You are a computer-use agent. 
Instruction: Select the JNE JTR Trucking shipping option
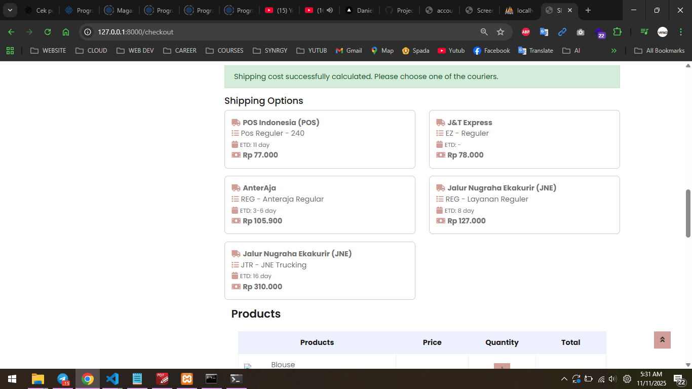point(320,270)
